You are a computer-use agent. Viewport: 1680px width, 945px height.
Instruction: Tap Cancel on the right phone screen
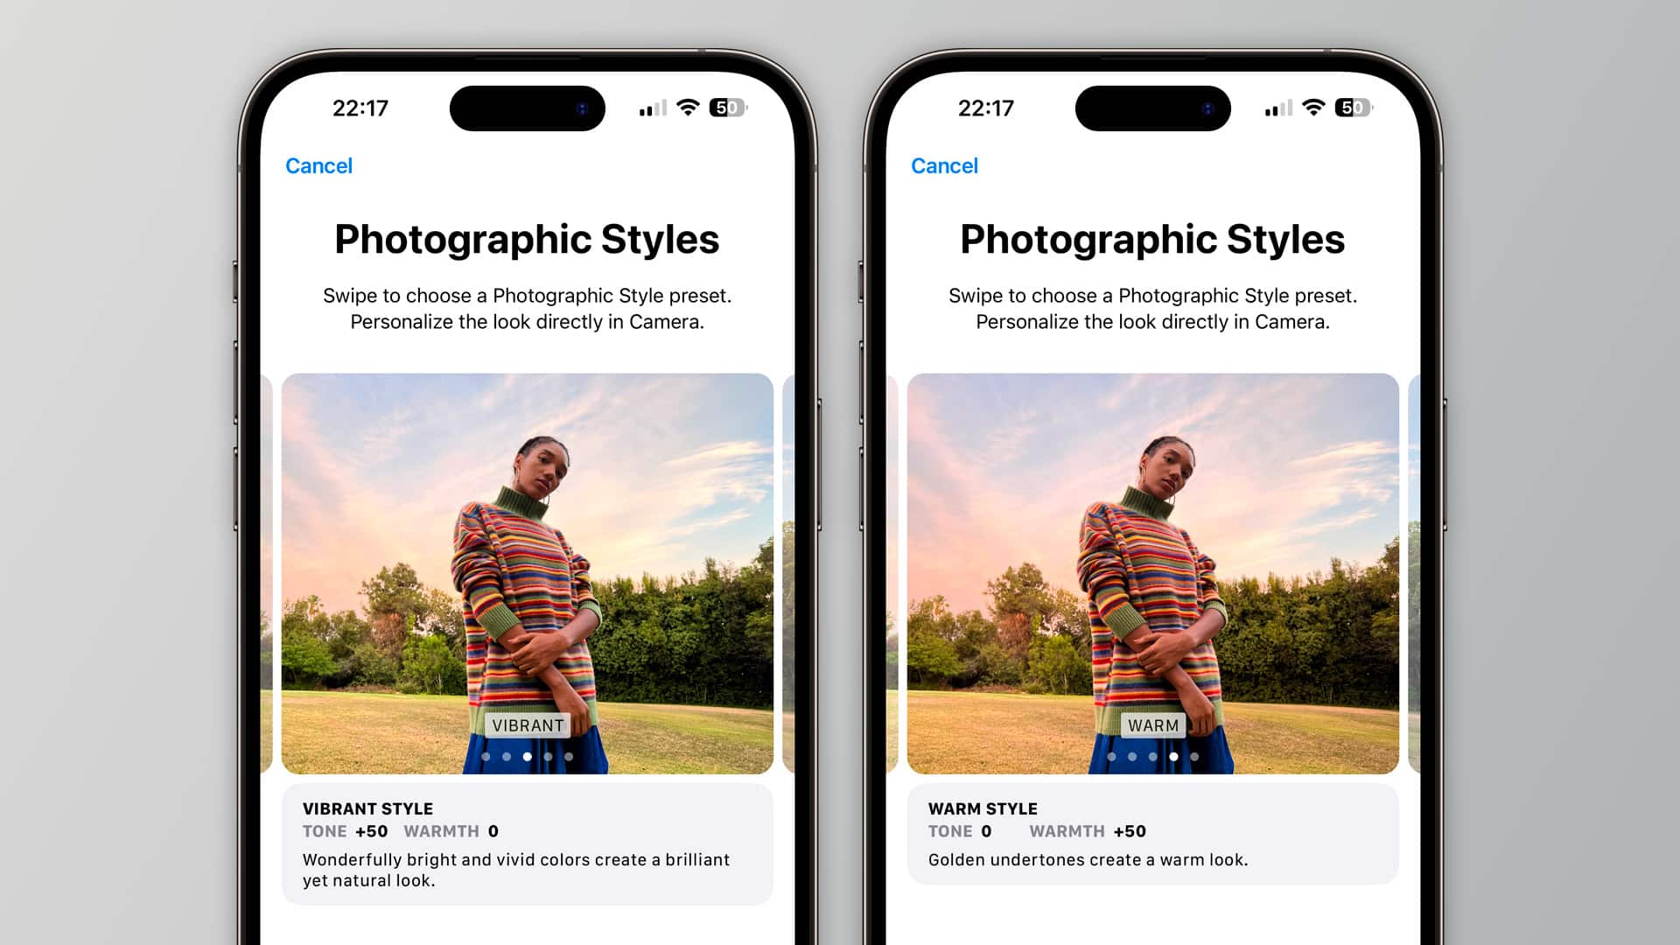point(944,165)
